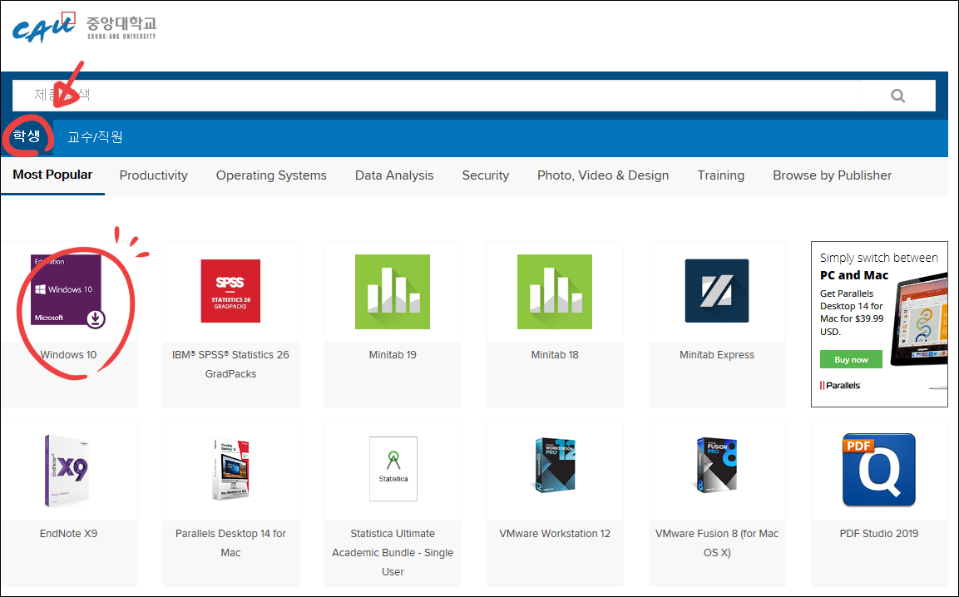Open the Training category tab
Image resolution: width=959 pixels, height=597 pixels.
click(x=721, y=175)
